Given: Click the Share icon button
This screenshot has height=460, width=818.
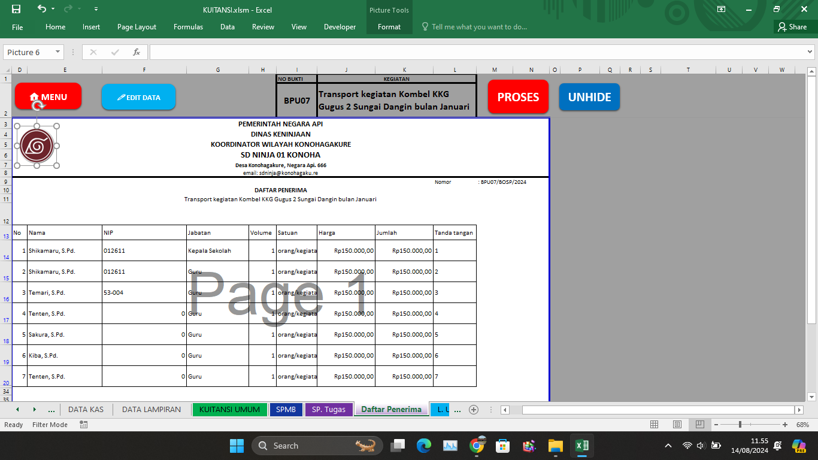Looking at the screenshot, I should pyautogui.click(x=792, y=27).
